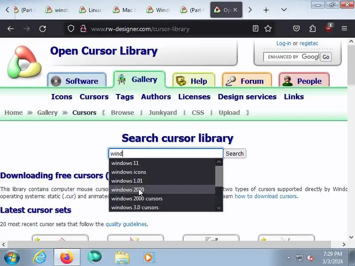Pick the 'windows 2000 cursors' suggestion
Screen dimensions: 355x266
click(162, 198)
